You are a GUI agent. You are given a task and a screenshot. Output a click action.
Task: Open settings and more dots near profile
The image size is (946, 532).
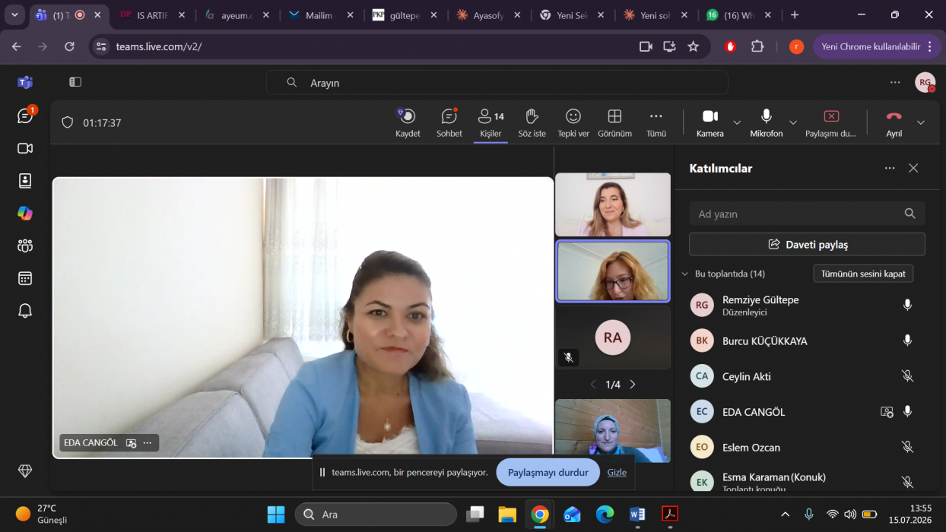(895, 82)
